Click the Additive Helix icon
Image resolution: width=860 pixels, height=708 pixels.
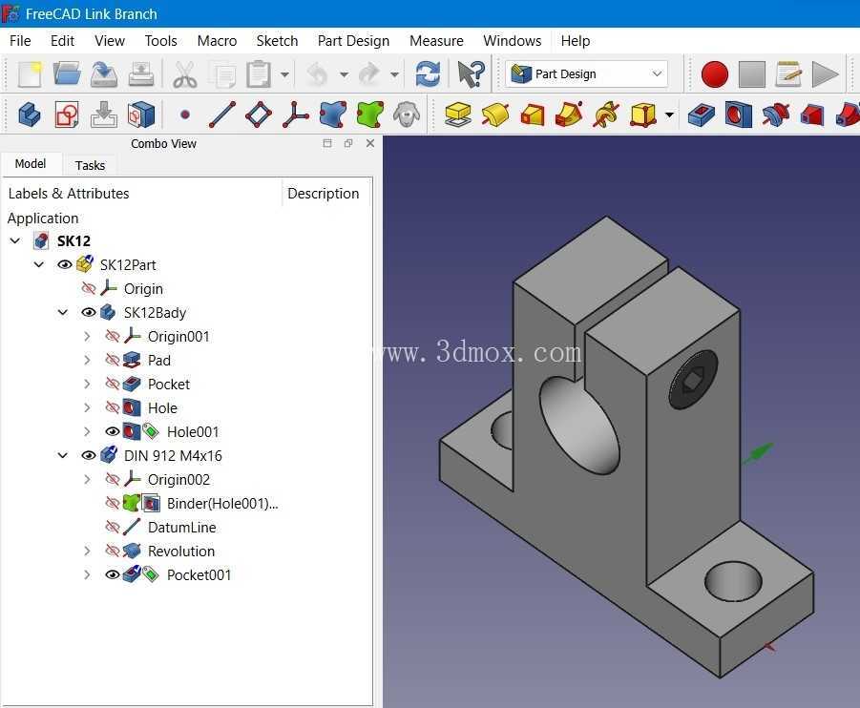coord(607,115)
